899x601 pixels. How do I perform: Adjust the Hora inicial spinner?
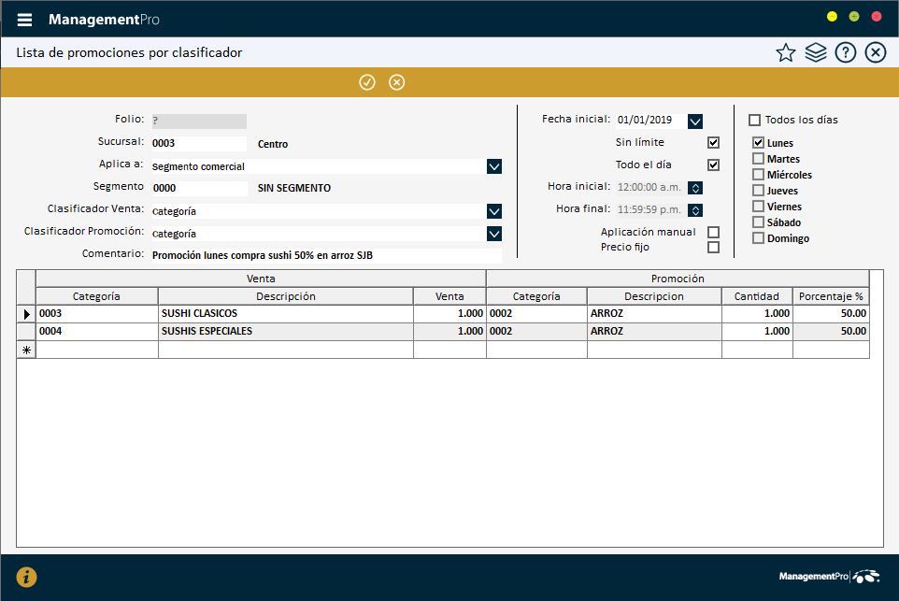(695, 188)
